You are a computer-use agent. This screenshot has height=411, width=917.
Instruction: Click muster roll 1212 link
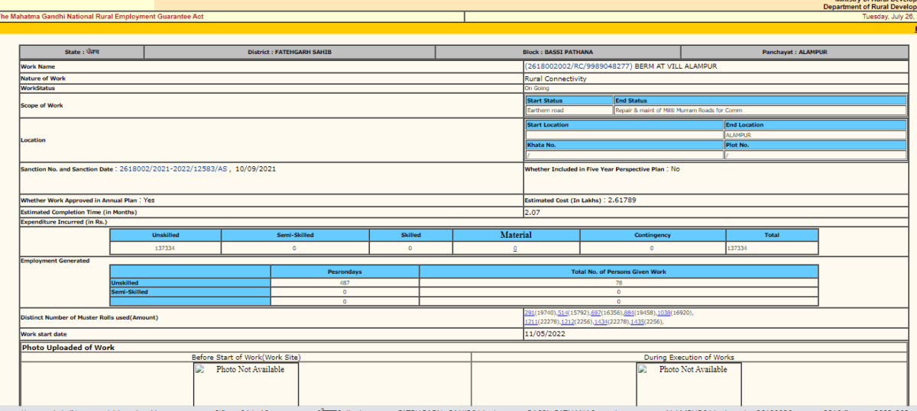click(x=567, y=323)
